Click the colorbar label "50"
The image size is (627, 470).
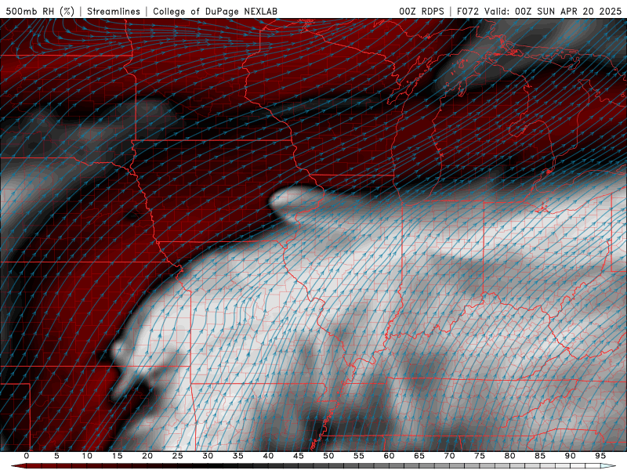pos(328,456)
